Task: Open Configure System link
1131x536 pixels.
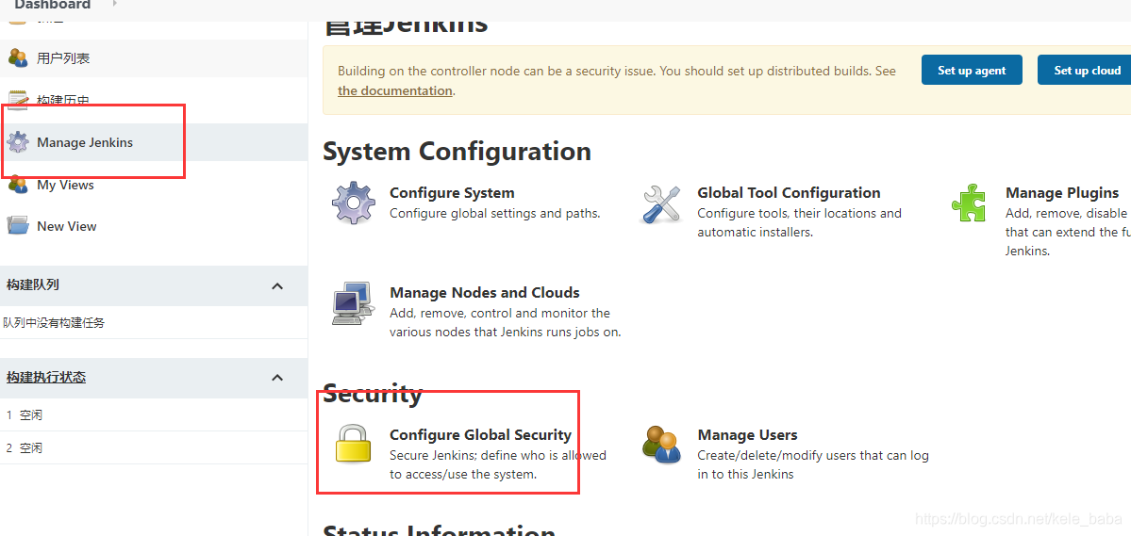Action: click(x=452, y=193)
